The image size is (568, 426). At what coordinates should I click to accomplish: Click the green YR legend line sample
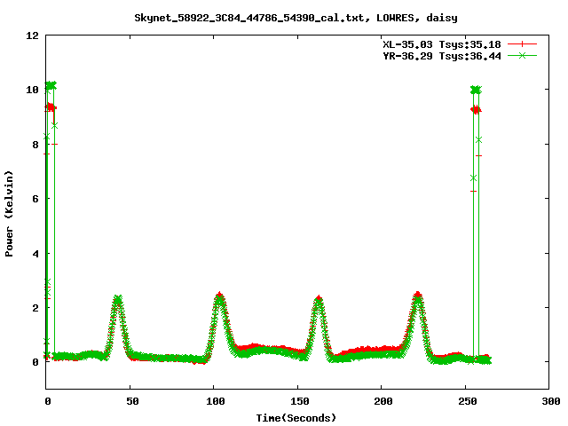[522, 55]
